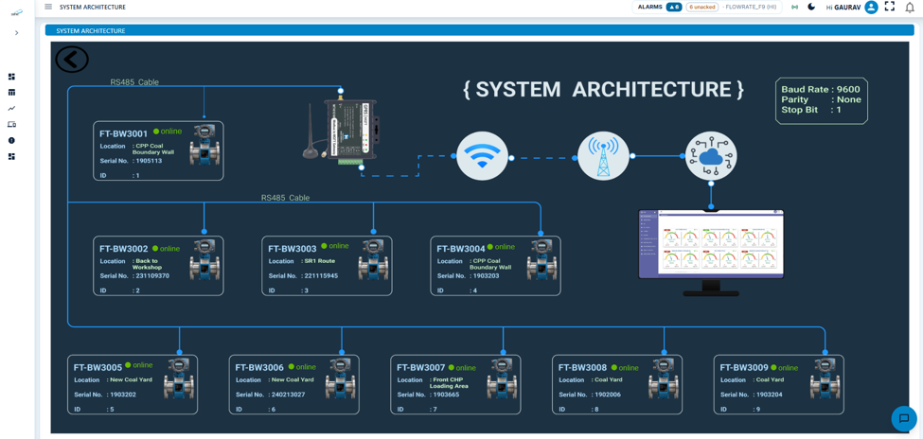923x439 pixels.
Task: Select the FT-BW3007 device title
Action: point(421,367)
